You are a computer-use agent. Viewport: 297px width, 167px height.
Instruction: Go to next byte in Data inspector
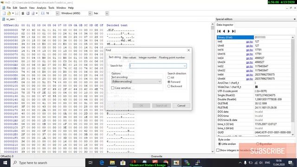(x=229, y=31)
